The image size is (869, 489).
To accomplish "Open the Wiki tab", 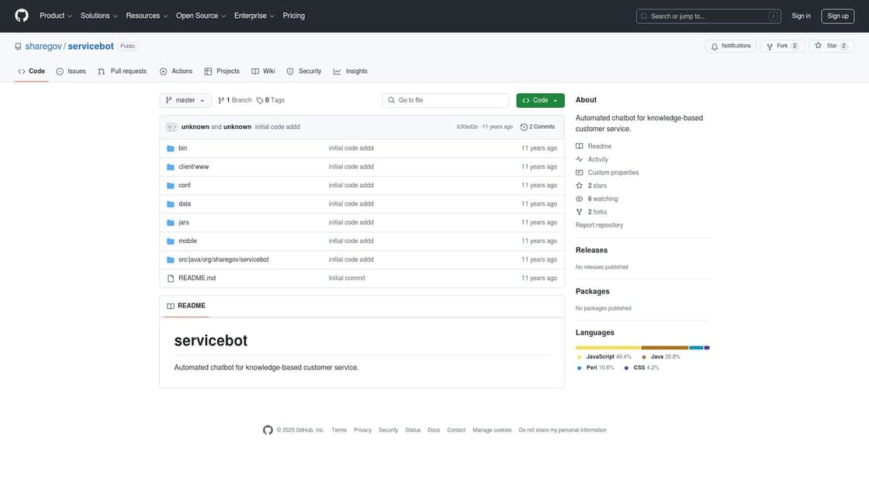I will [264, 69].
